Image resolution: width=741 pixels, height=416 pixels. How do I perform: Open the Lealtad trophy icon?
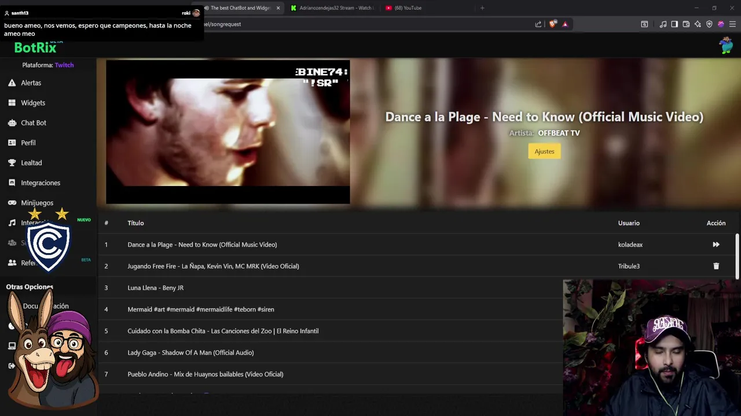point(12,163)
